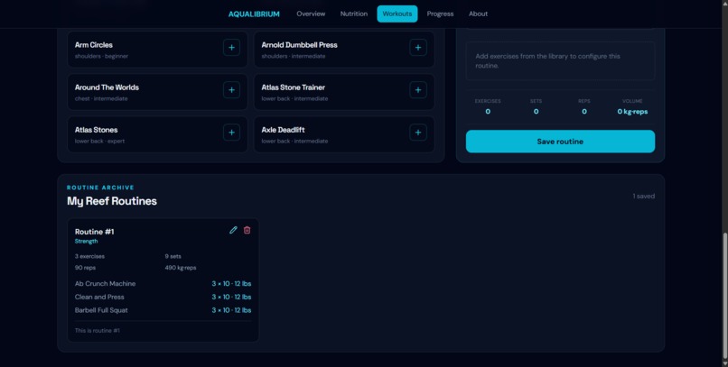Click the Arm Circles exercise name
The width and height of the screenshot is (728, 367).
93,45
